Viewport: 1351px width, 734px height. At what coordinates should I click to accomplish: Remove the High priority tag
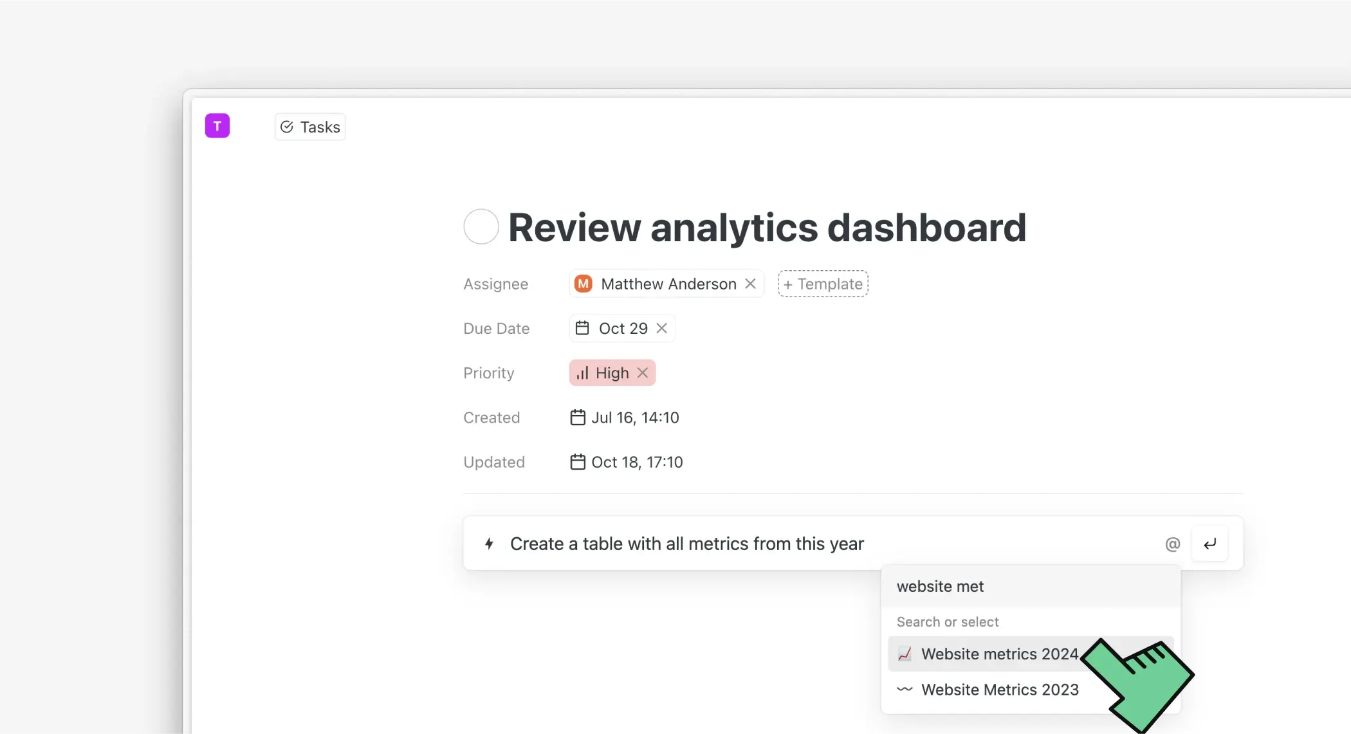(x=642, y=373)
